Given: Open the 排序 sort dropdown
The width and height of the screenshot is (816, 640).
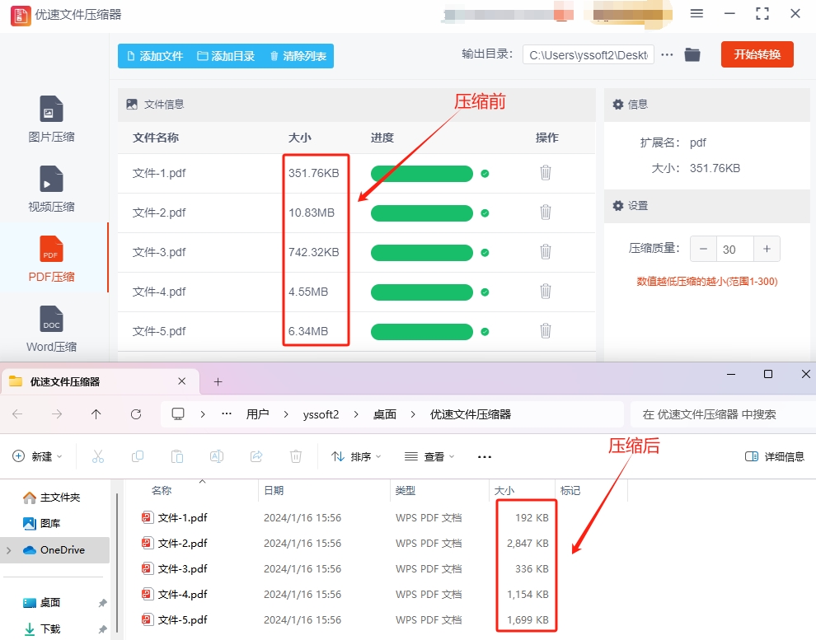Looking at the screenshot, I should [x=356, y=456].
